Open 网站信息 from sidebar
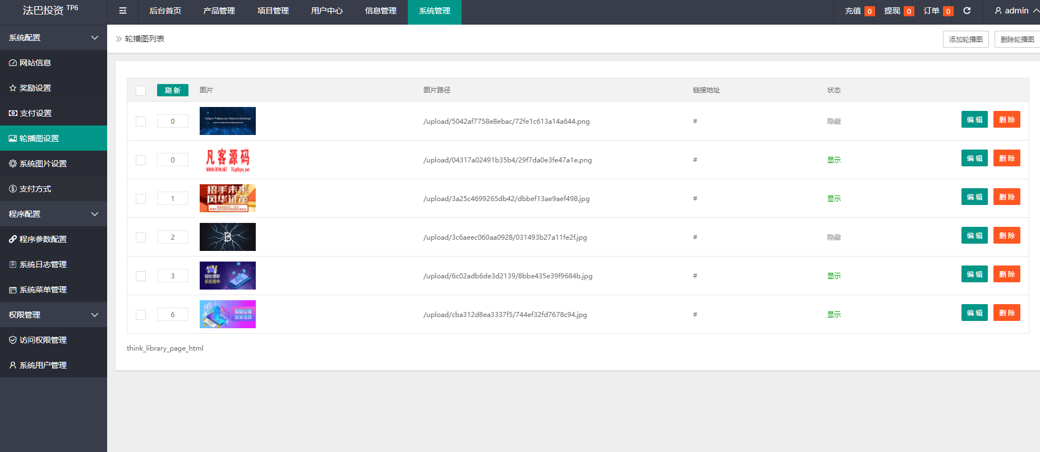1040x452 pixels. coord(35,63)
